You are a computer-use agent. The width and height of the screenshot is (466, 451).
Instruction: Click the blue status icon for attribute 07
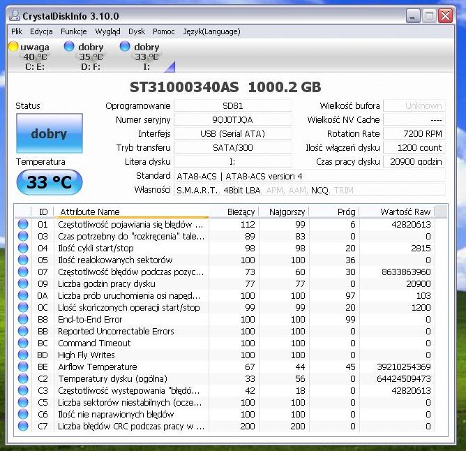coord(23,272)
